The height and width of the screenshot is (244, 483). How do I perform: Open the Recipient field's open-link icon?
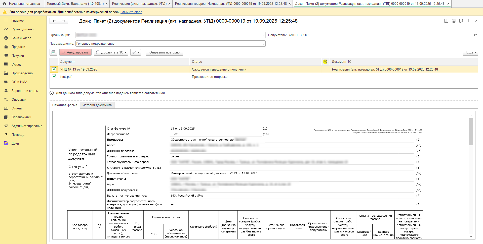475,35
